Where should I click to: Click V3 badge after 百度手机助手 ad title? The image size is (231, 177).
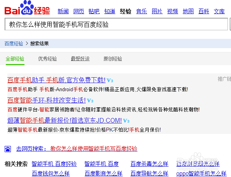(110, 80)
